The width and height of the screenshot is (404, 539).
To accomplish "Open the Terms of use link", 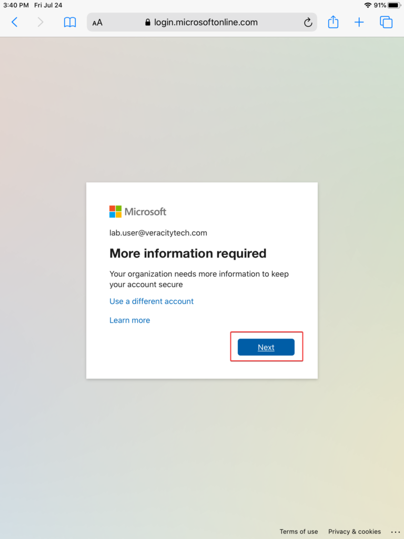I will pos(299,532).
